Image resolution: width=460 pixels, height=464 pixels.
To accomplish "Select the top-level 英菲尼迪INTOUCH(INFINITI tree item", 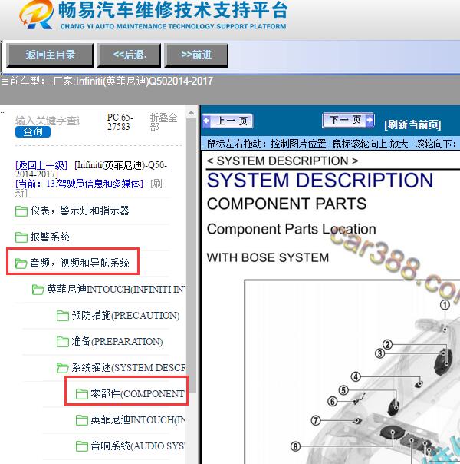I will [116, 289].
